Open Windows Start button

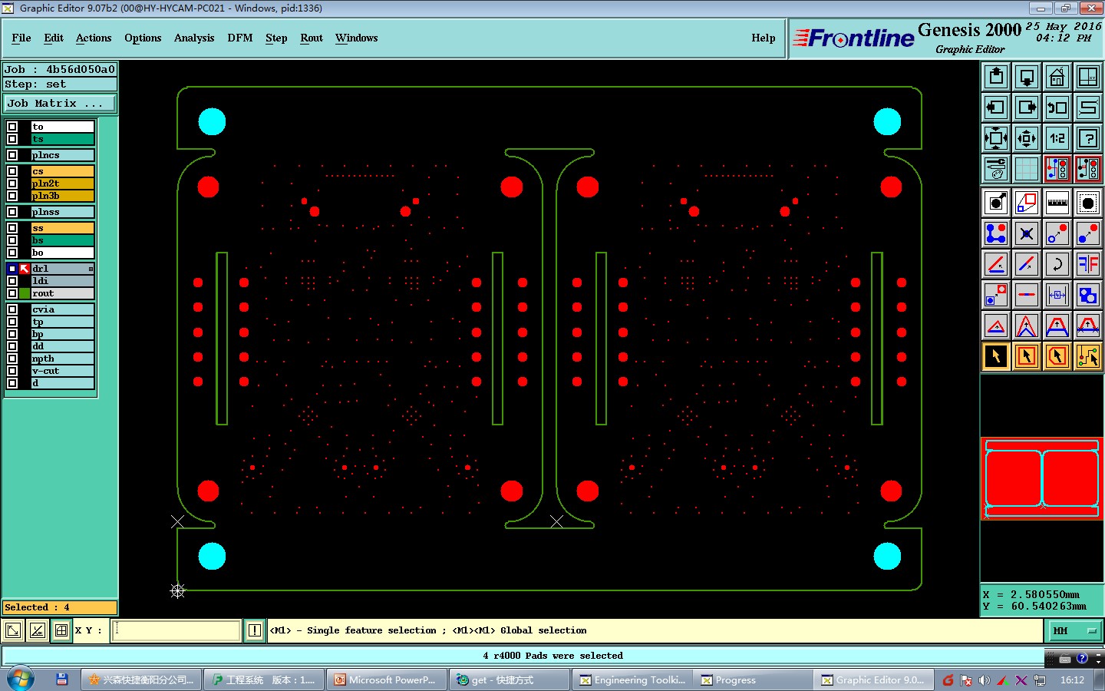point(20,679)
